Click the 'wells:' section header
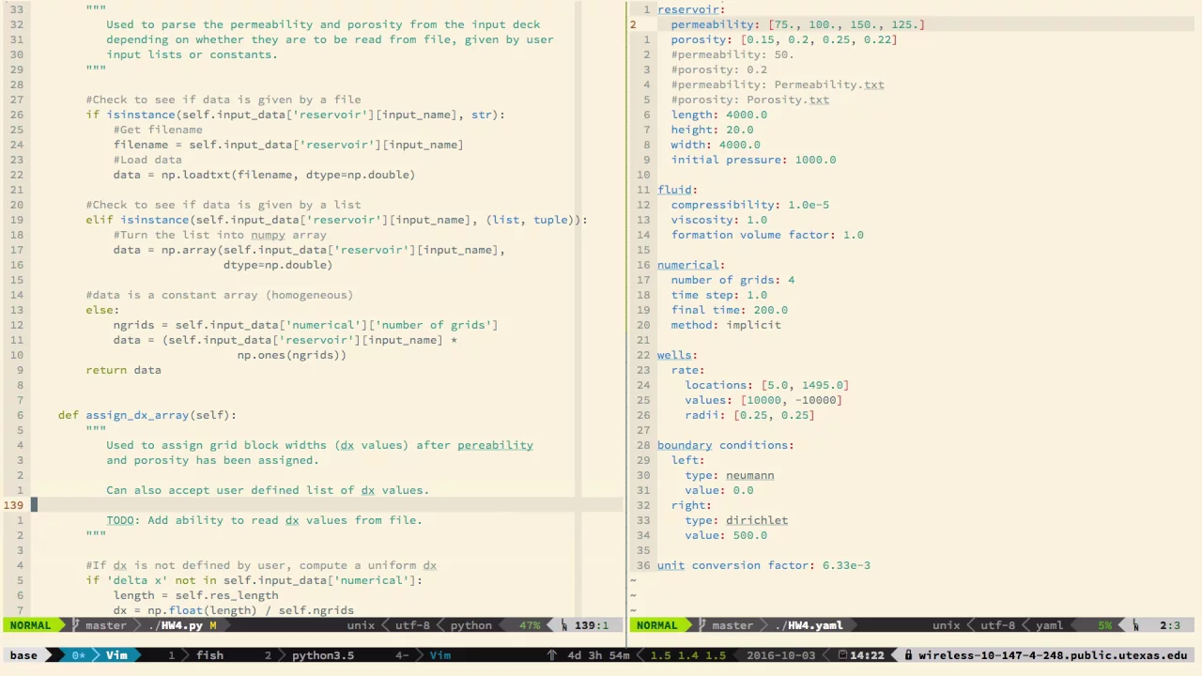The image size is (1202, 676). click(677, 355)
